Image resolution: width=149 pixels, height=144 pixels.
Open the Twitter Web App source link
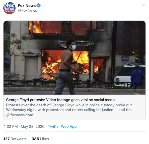pos(62,127)
